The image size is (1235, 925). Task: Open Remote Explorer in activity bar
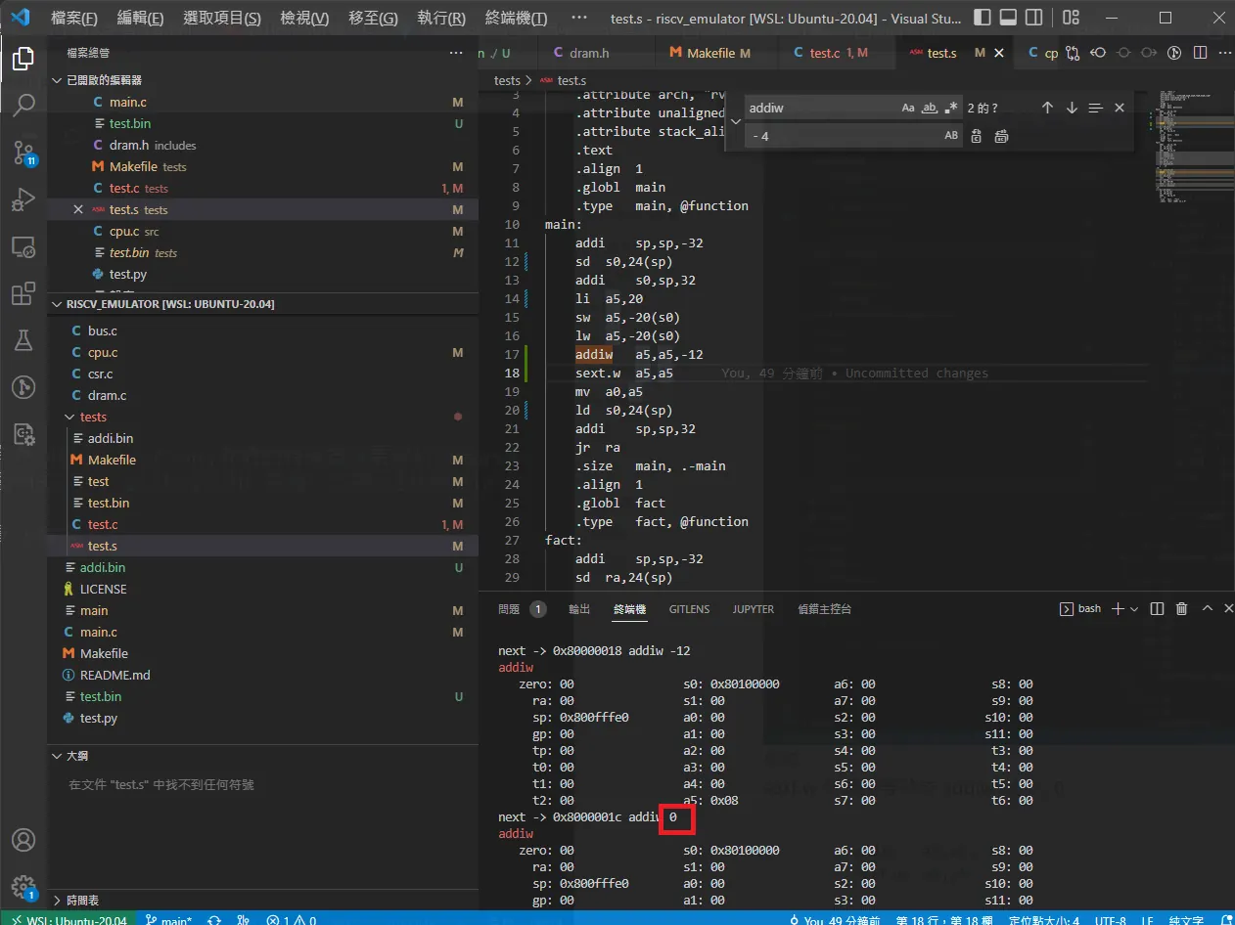(x=23, y=246)
